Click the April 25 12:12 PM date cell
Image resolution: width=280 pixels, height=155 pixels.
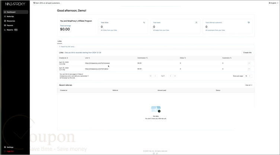(x=64, y=63)
